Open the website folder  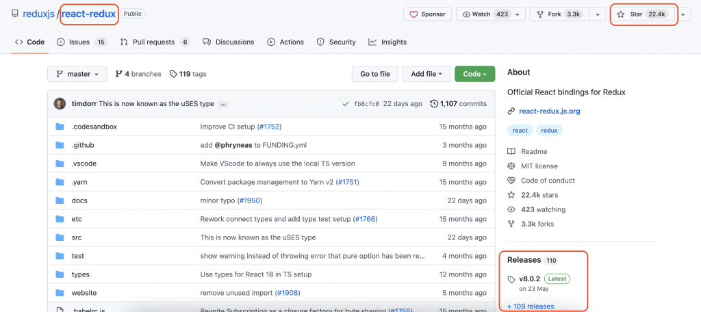click(84, 294)
